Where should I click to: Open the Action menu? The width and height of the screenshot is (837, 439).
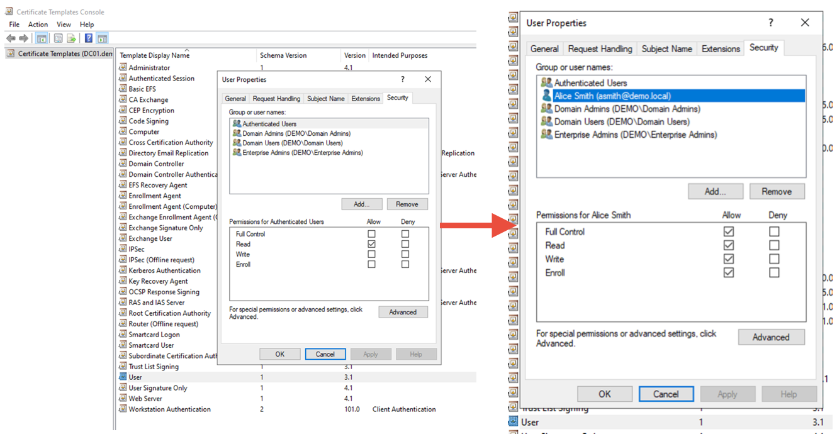pyautogui.click(x=38, y=25)
